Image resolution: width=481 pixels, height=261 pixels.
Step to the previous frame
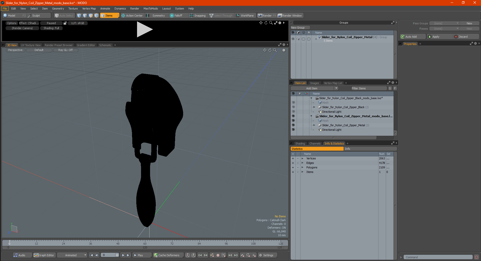point(97,255)
